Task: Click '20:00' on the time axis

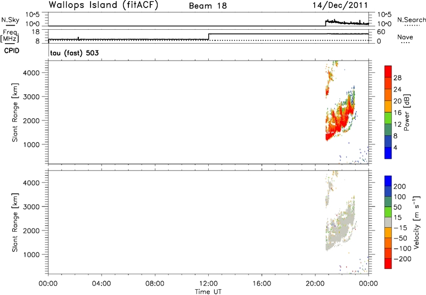Action: coord(315,284)
